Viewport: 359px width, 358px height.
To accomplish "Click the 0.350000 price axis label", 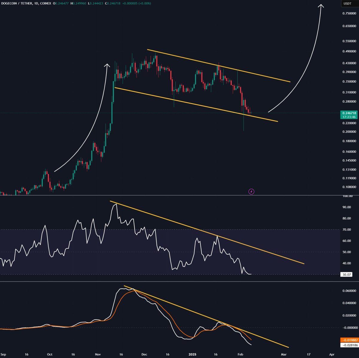I will (349, 82).
